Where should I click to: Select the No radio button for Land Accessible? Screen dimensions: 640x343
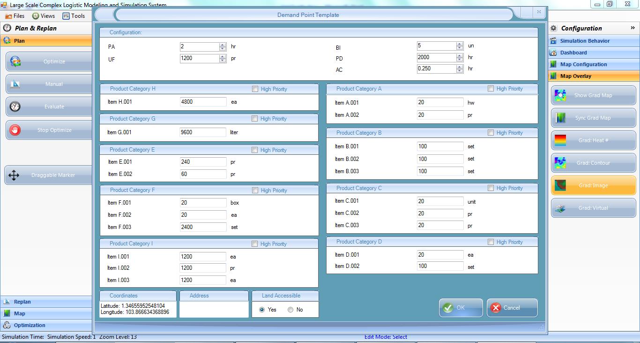click(x=290, y=310)
